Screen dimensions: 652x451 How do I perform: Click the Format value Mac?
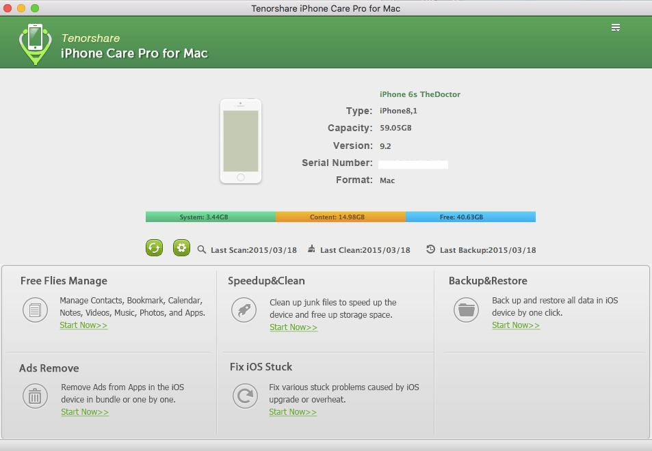387,180
